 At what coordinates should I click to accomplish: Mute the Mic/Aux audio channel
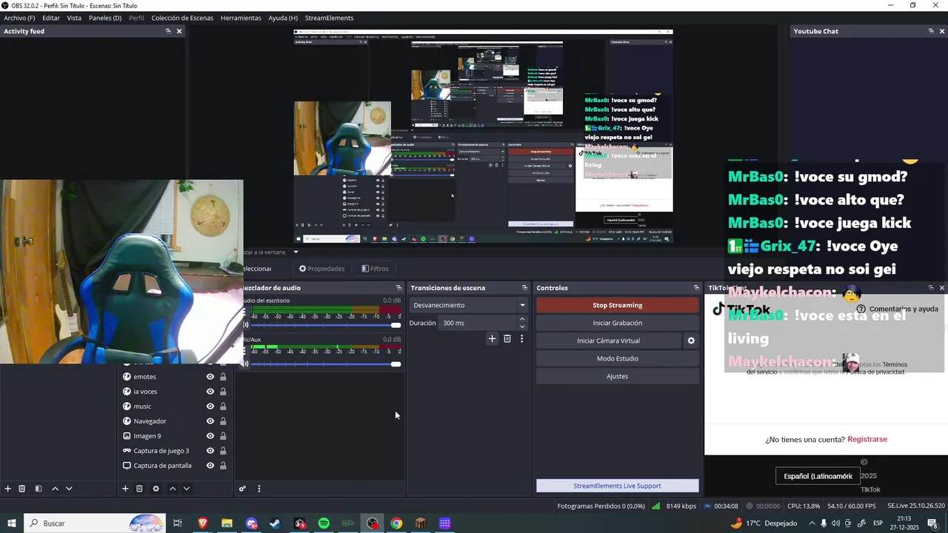(x=247, y=364)
